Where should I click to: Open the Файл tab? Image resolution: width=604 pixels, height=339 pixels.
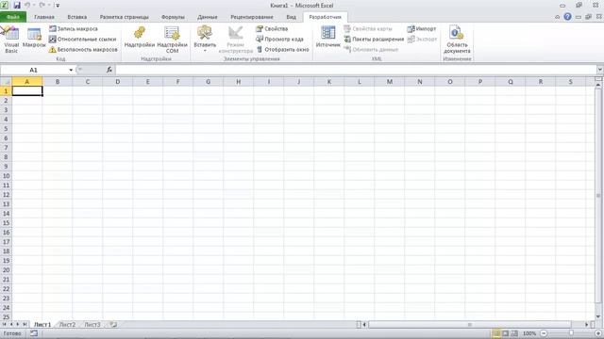coord(13,17)
